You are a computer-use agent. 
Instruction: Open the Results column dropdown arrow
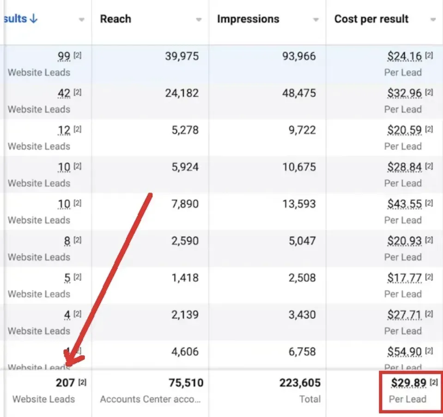(x=81, y=20)
